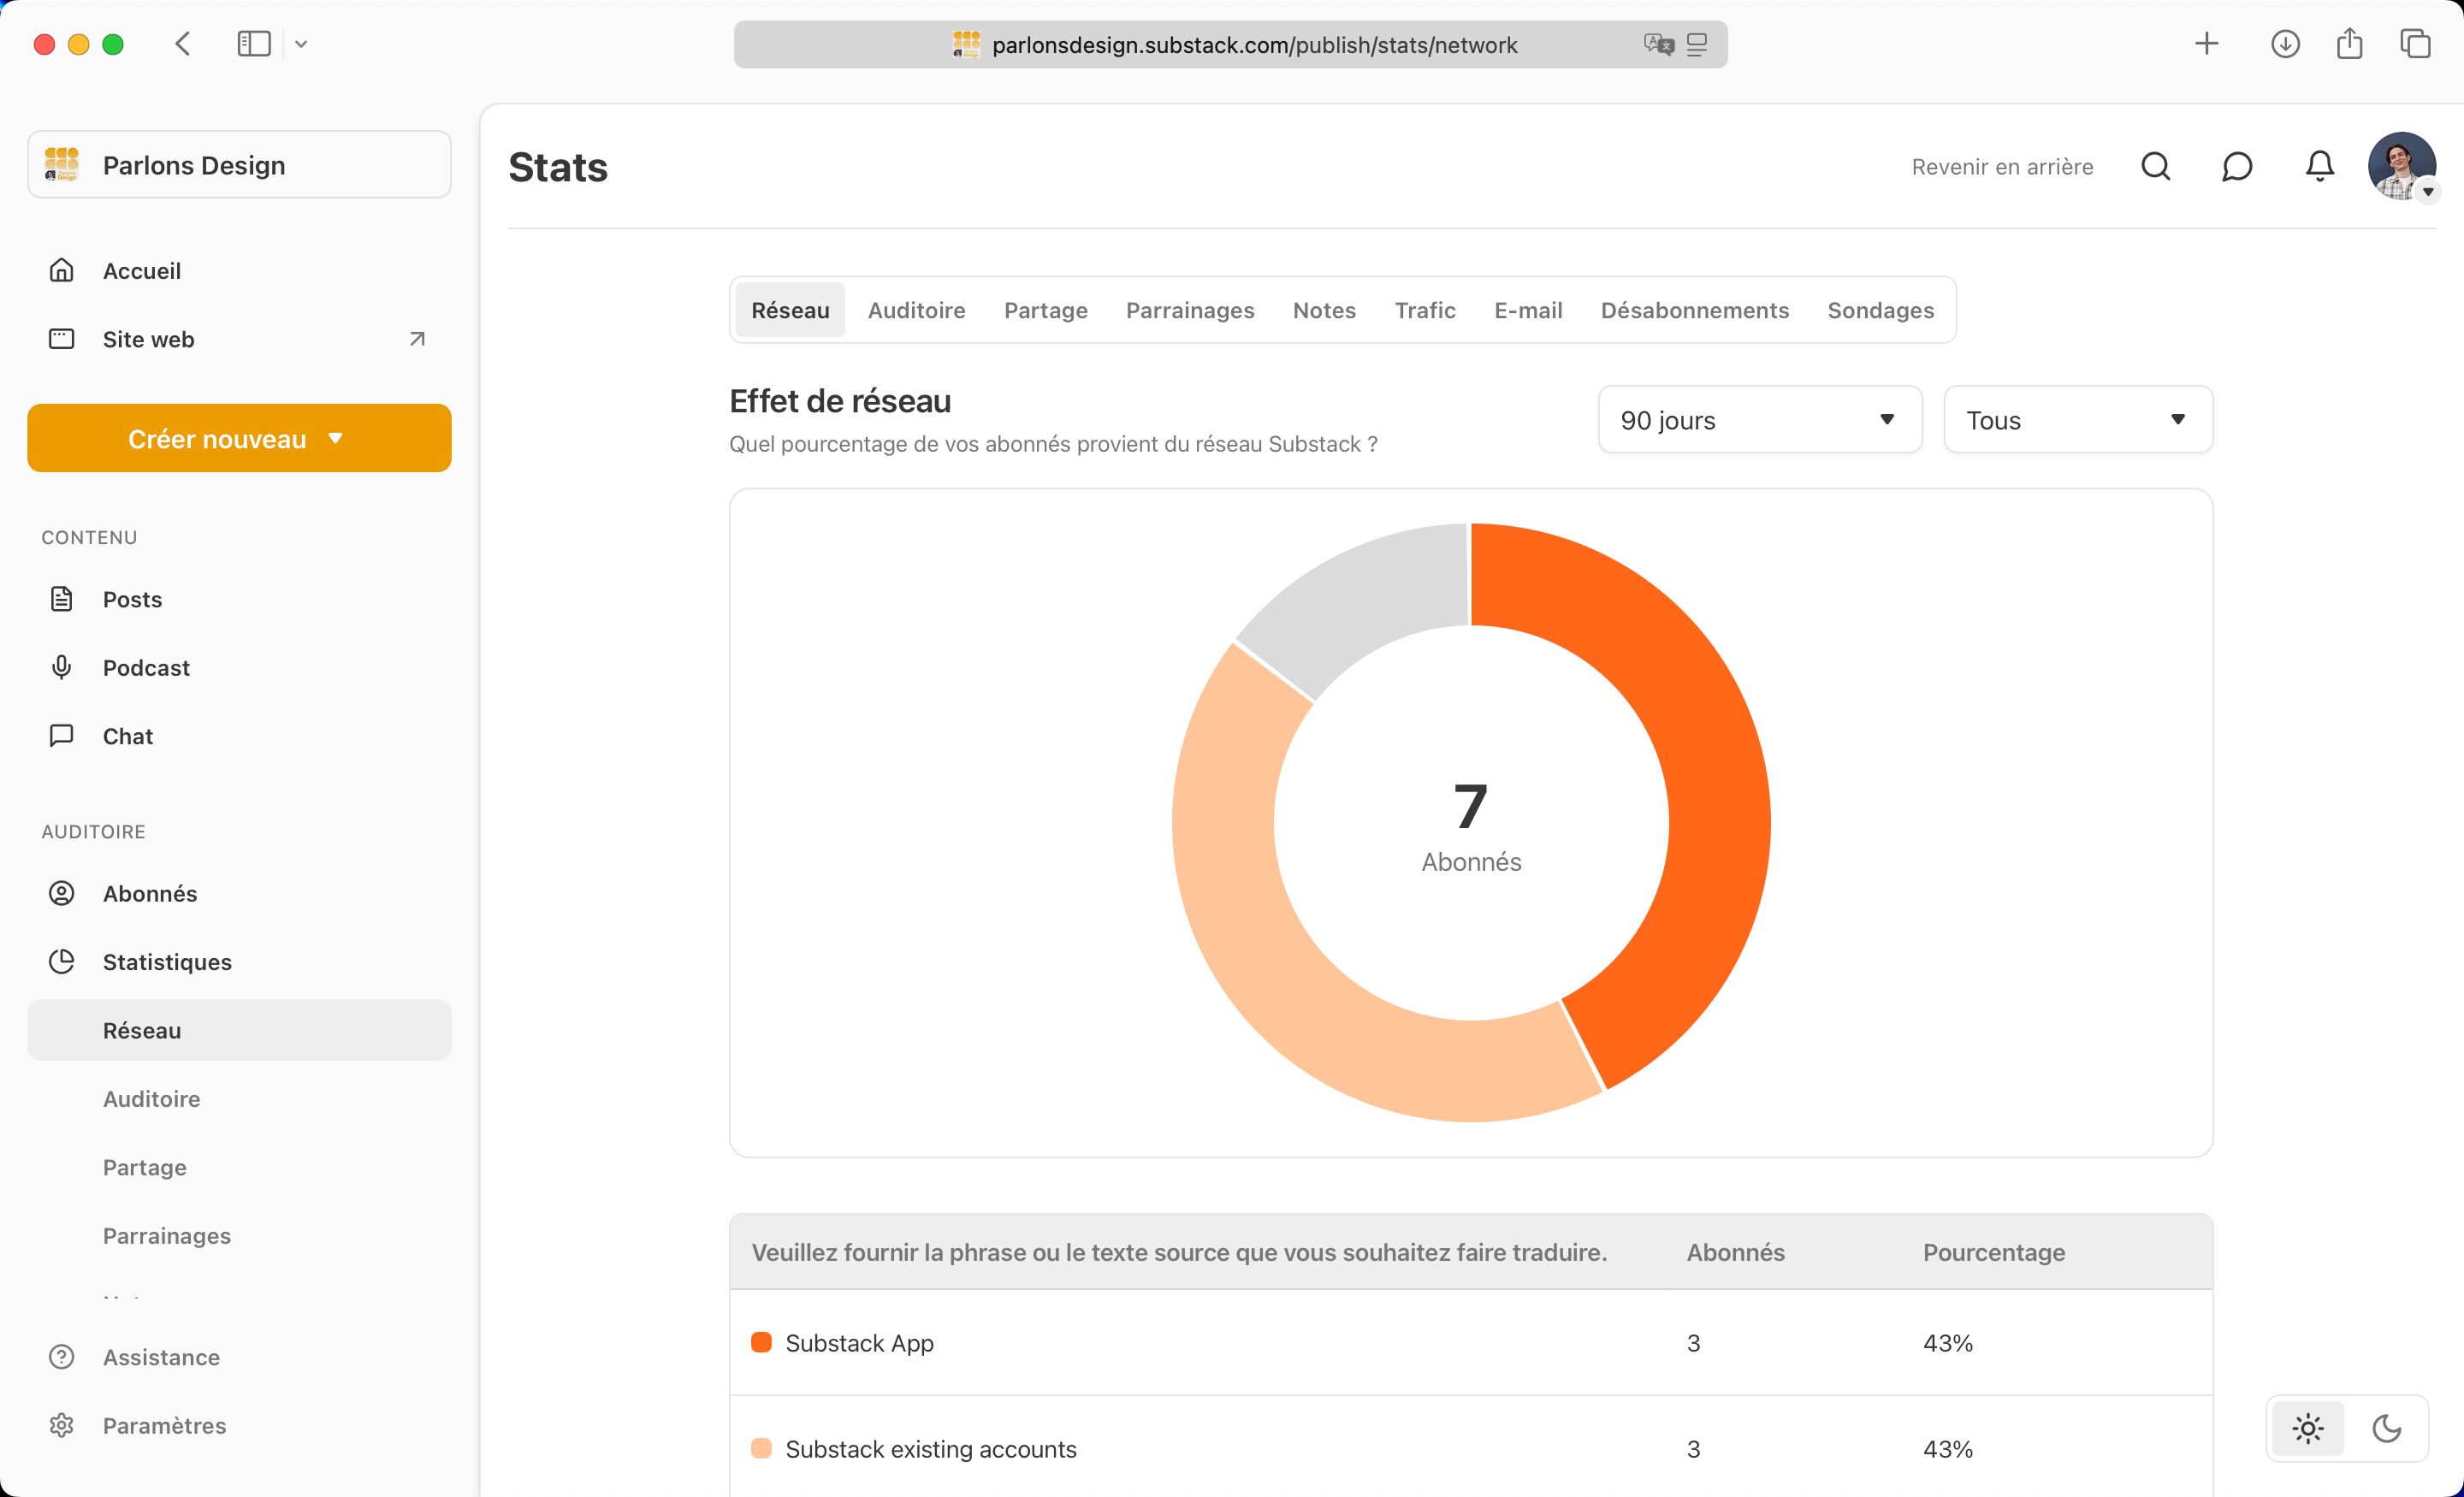Click the Safari address bar URL

tap(1254, 45)
